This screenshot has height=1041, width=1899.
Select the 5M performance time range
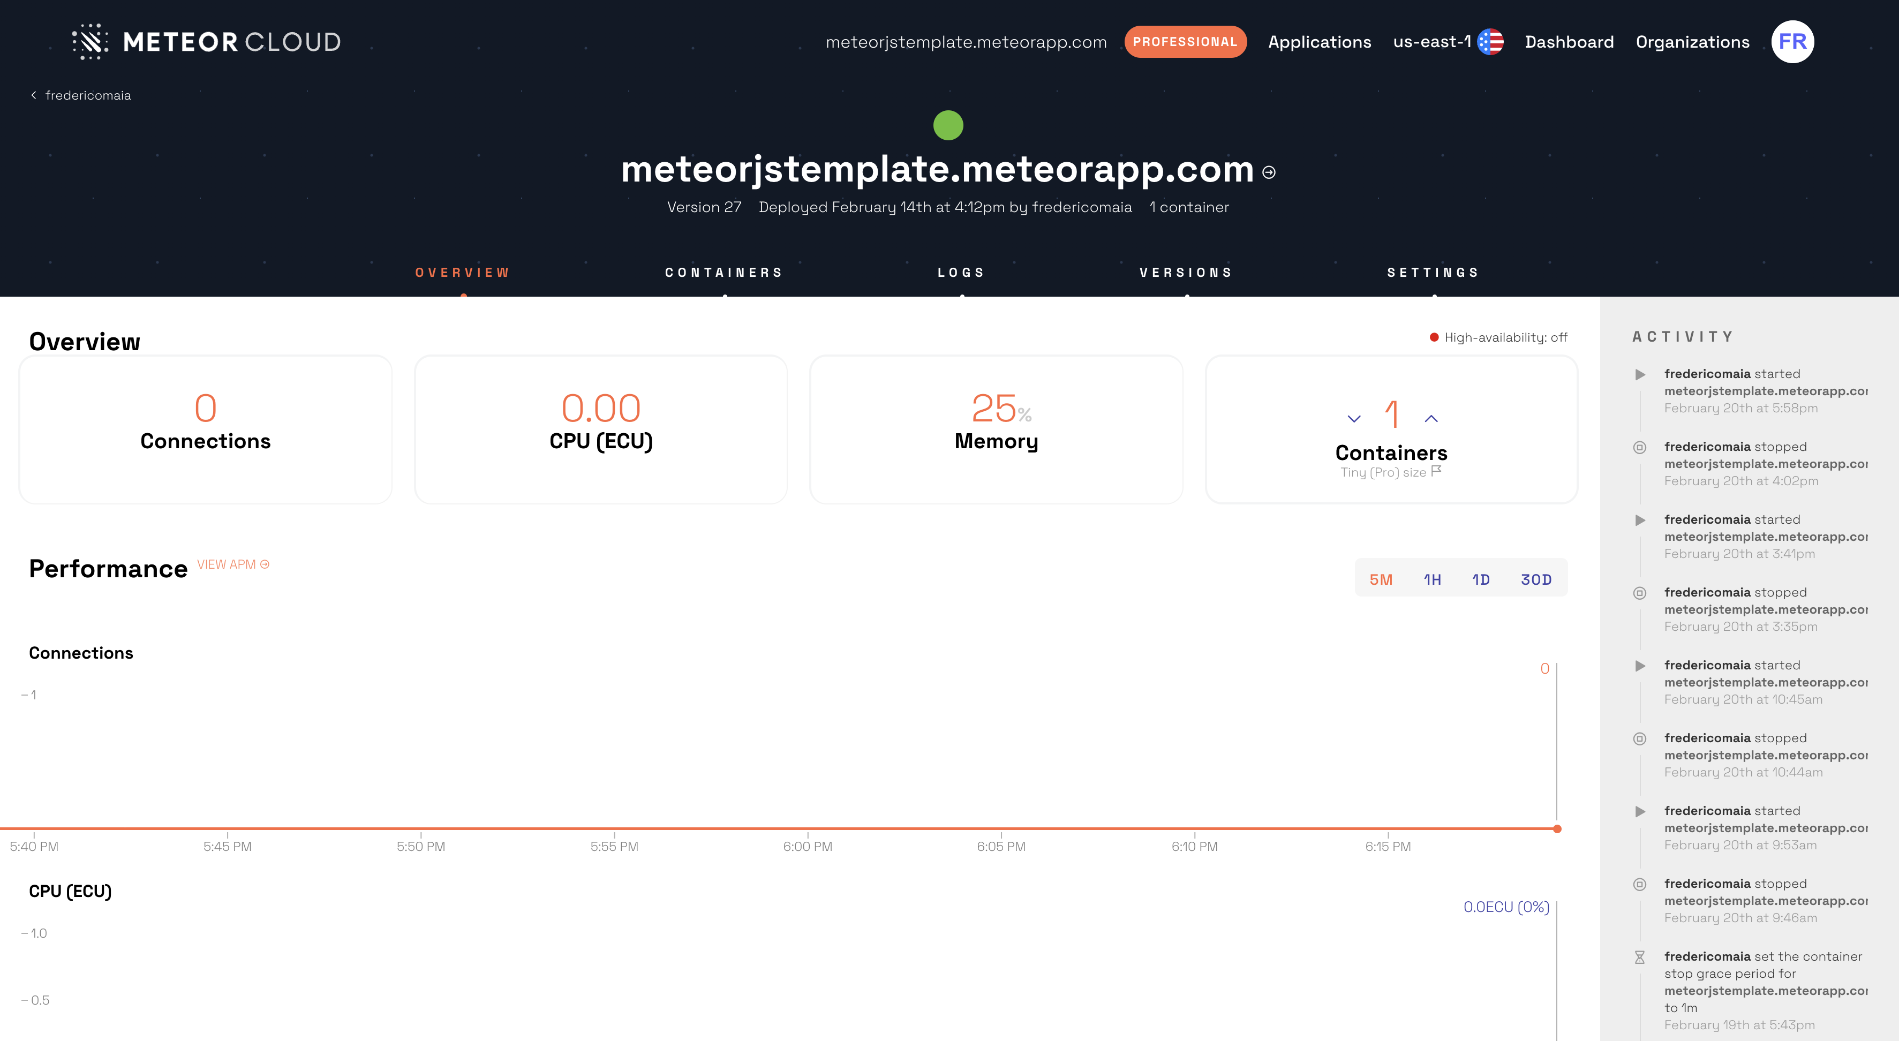click(1381, 579)
